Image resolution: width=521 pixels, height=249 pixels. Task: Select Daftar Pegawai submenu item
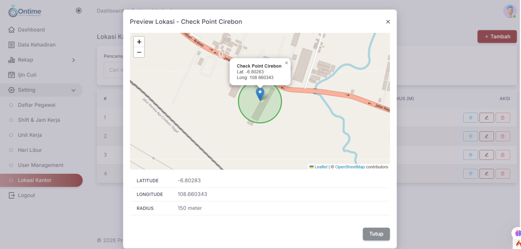pyautogui.click(x=37, y=105)
